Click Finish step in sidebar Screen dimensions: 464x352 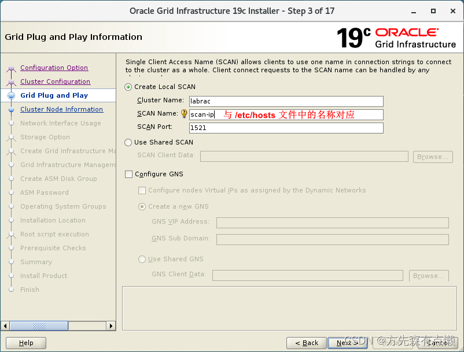[x=30, y=290]
